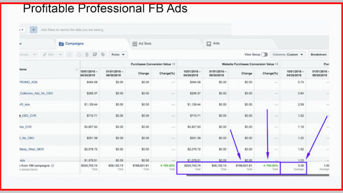Click the $4,807.93 cell under Purchases Conversion Value
Image resolution: width=343 pixels, height=193 pixels.
[x=91, y=127]
